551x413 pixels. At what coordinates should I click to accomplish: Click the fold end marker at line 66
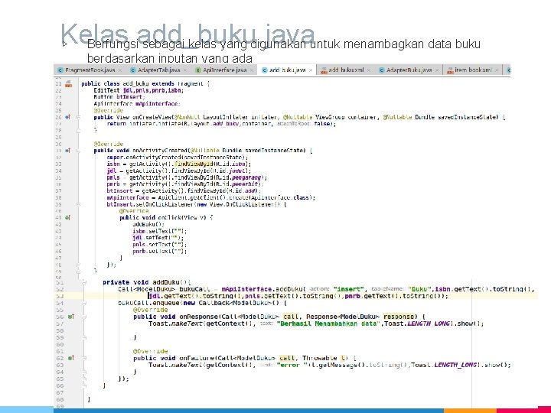(x=84, y=385)
